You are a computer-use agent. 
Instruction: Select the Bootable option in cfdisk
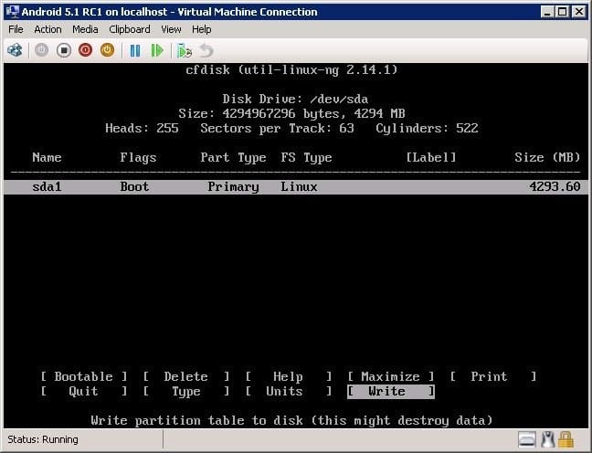[84, 377]
